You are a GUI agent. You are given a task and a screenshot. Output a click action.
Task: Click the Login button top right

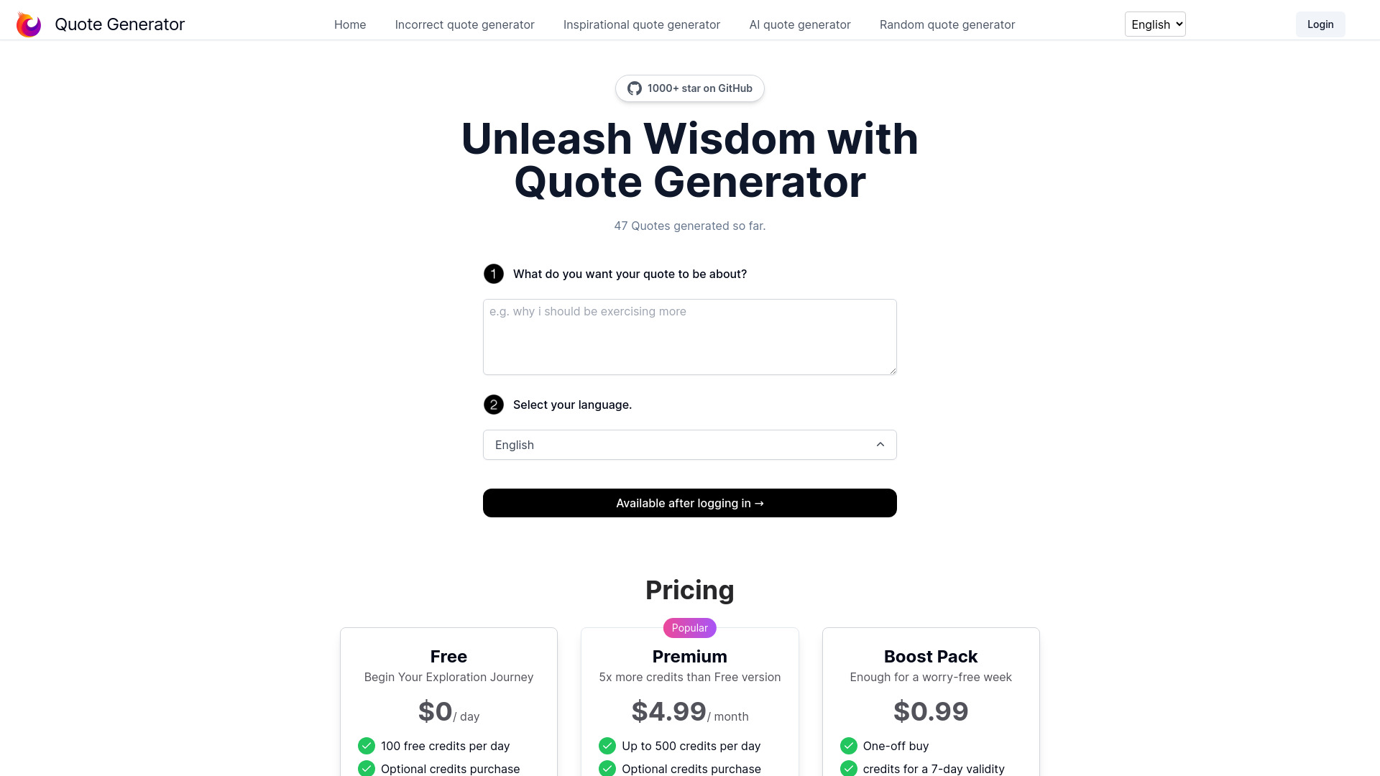tap(1320, 24)
